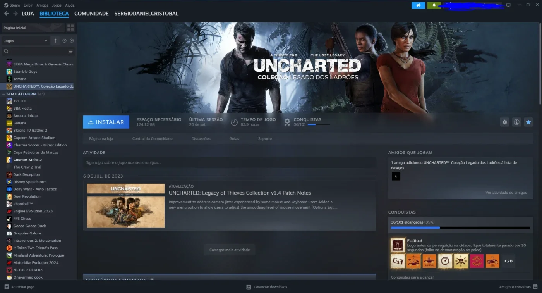The width and height of the screenshot is (542, 293).
Task: Open Suporte link
Action: (x=265, y=139)
